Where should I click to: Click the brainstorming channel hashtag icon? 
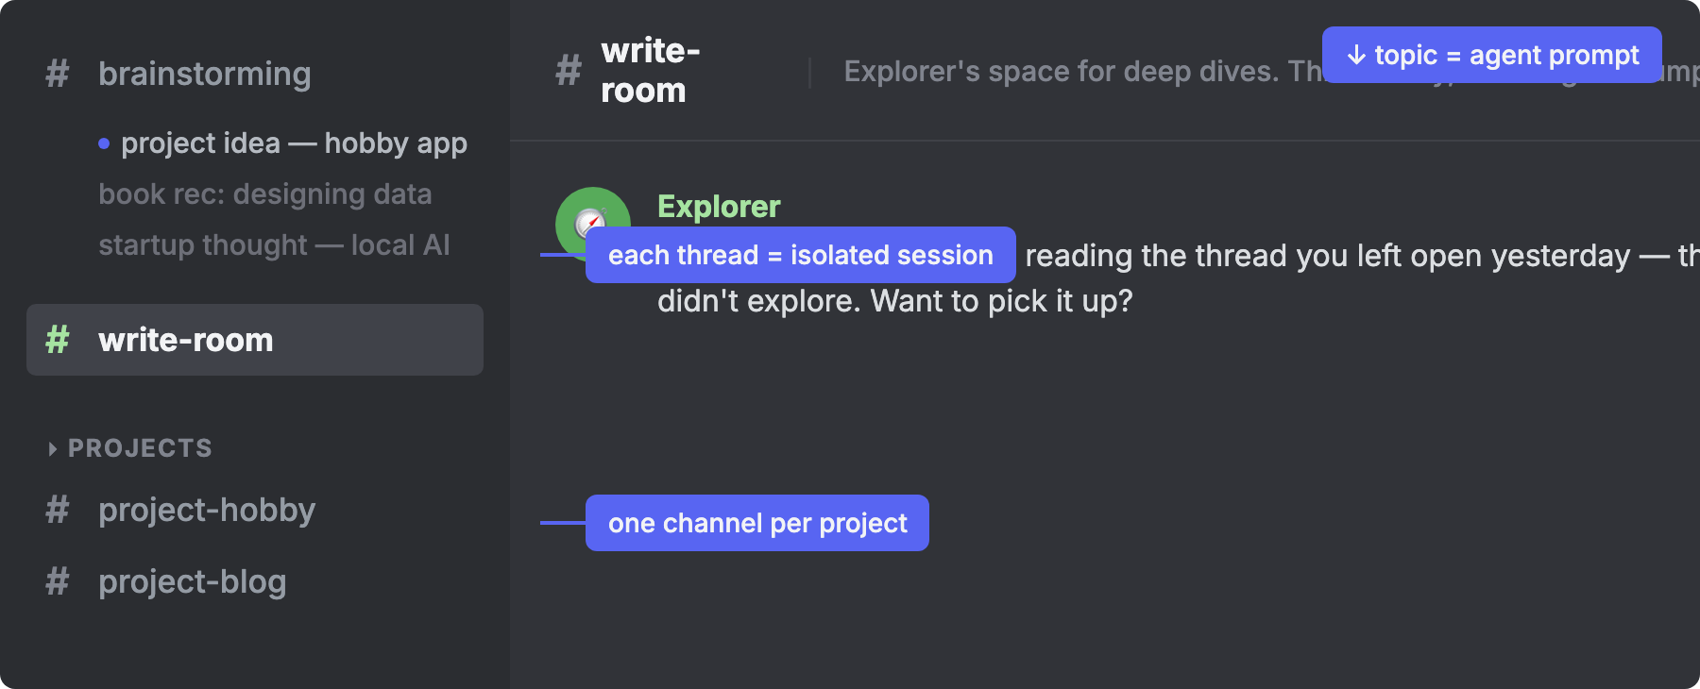pyautogui.click(x=57, y=75)
